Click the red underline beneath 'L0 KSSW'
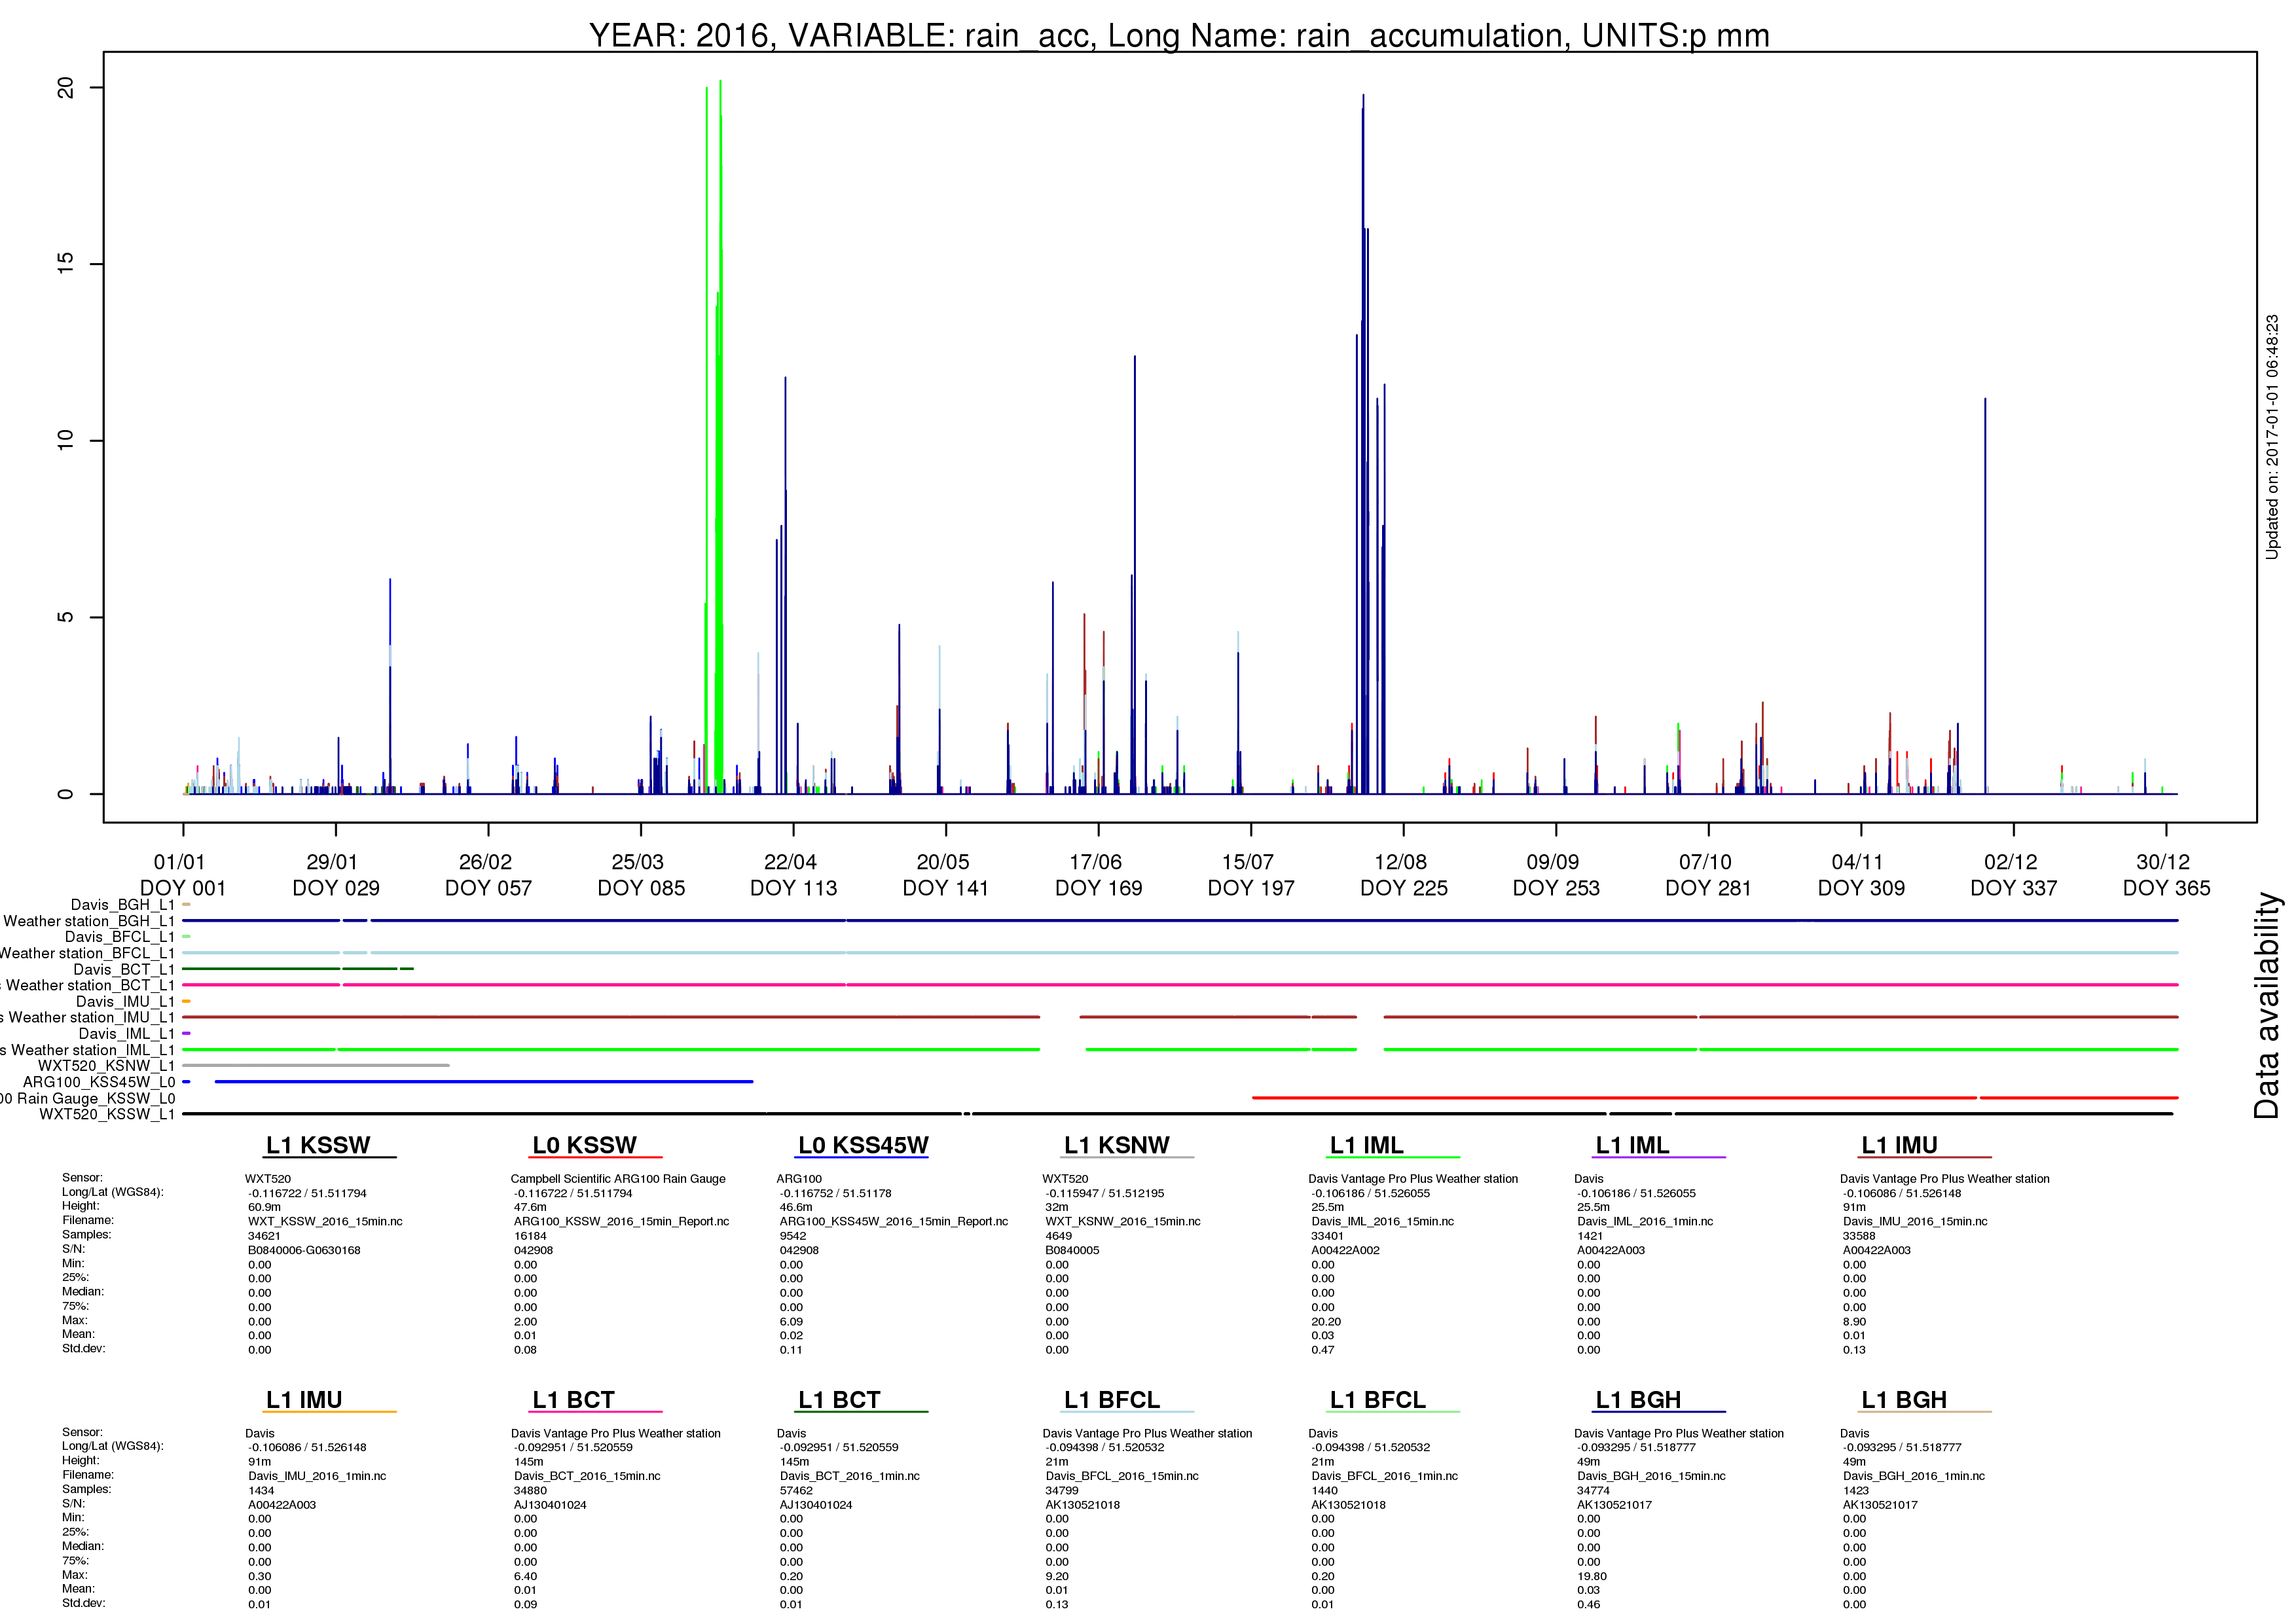2296x1624 pixels. pyautogui.click(x=595, y=1158)
